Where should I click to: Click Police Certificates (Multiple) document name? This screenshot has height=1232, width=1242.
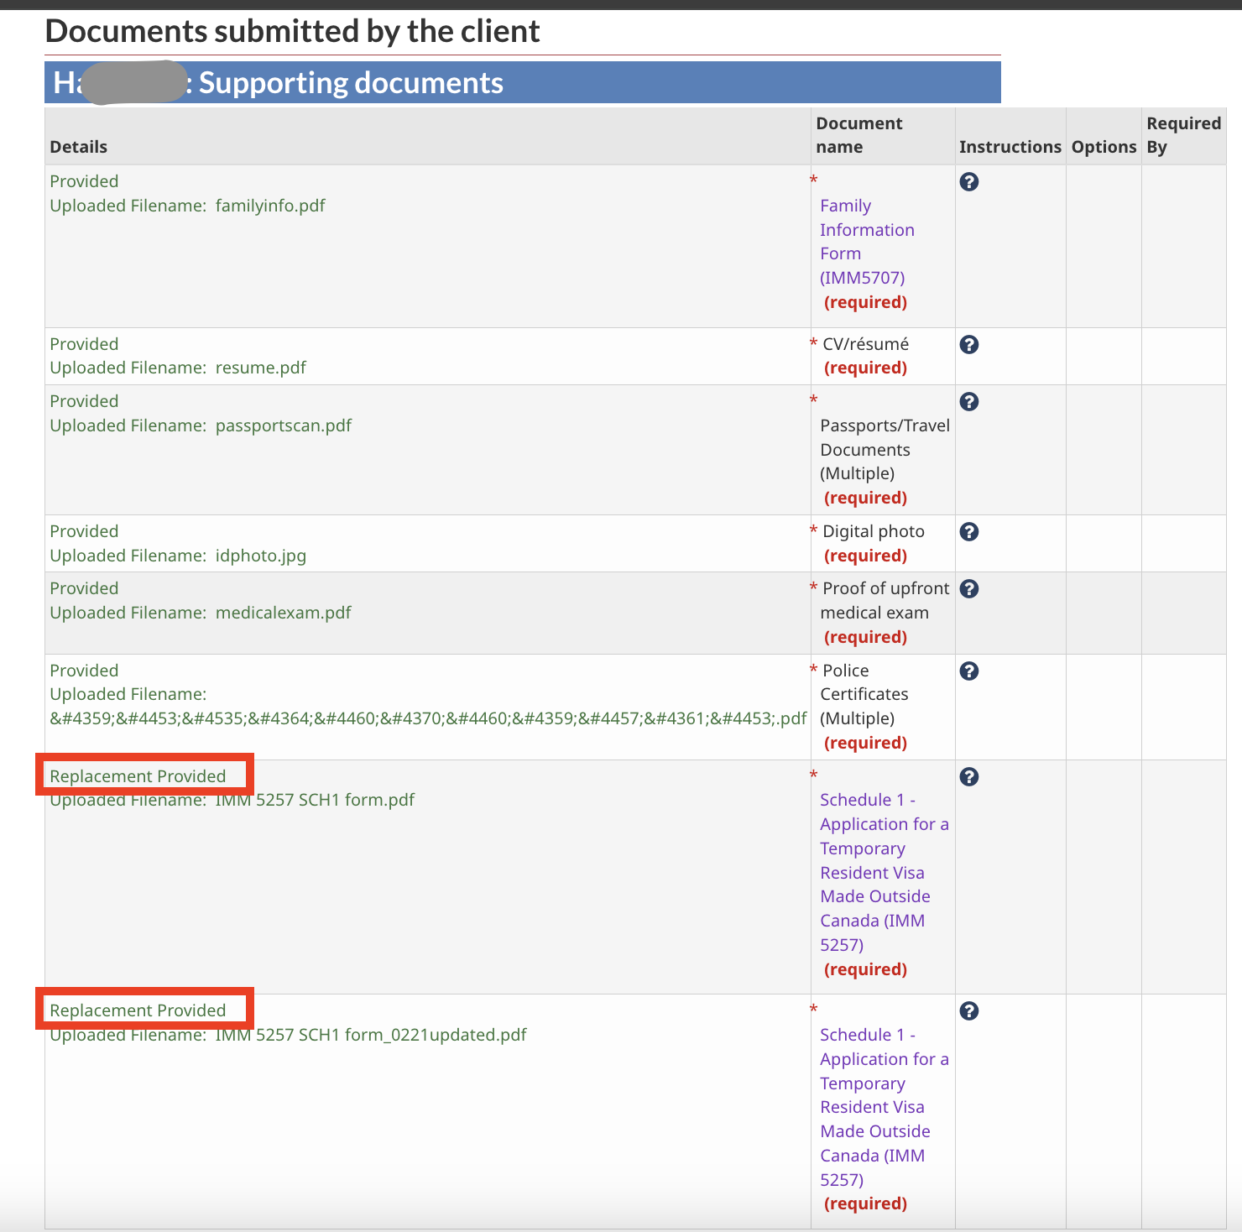tap(864, 694)
